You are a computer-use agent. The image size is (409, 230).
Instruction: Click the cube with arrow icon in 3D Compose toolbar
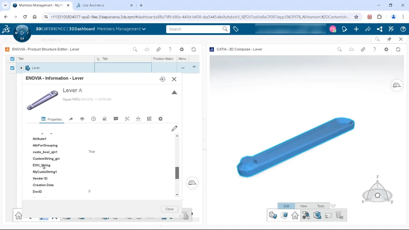[x=317, y=216]
